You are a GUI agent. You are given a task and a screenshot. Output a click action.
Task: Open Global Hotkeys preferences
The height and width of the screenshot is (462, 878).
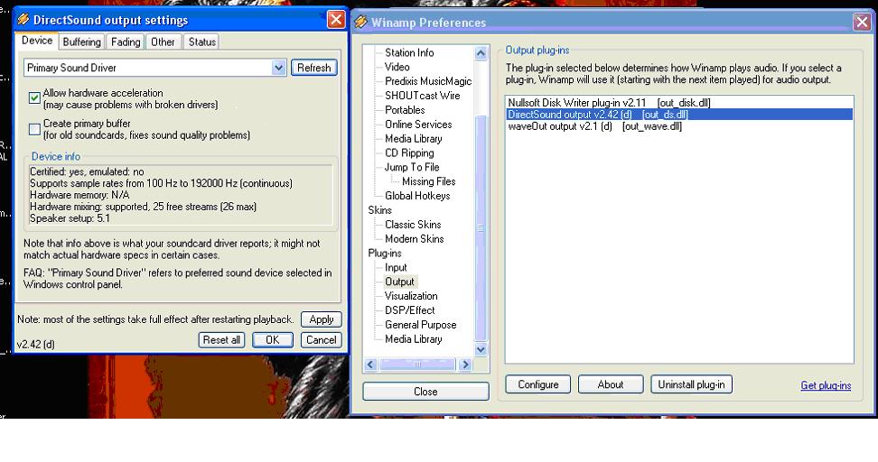[417, 196]
